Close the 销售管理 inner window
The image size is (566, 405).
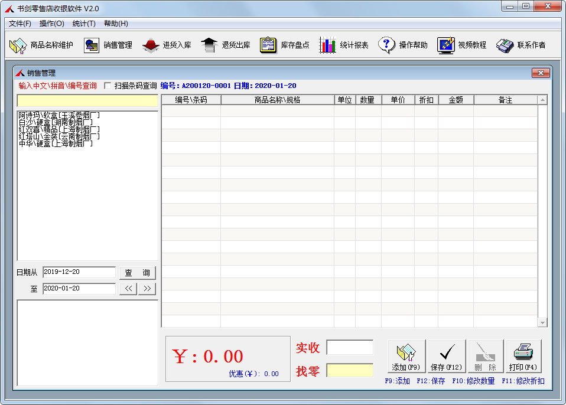[541, 73]
